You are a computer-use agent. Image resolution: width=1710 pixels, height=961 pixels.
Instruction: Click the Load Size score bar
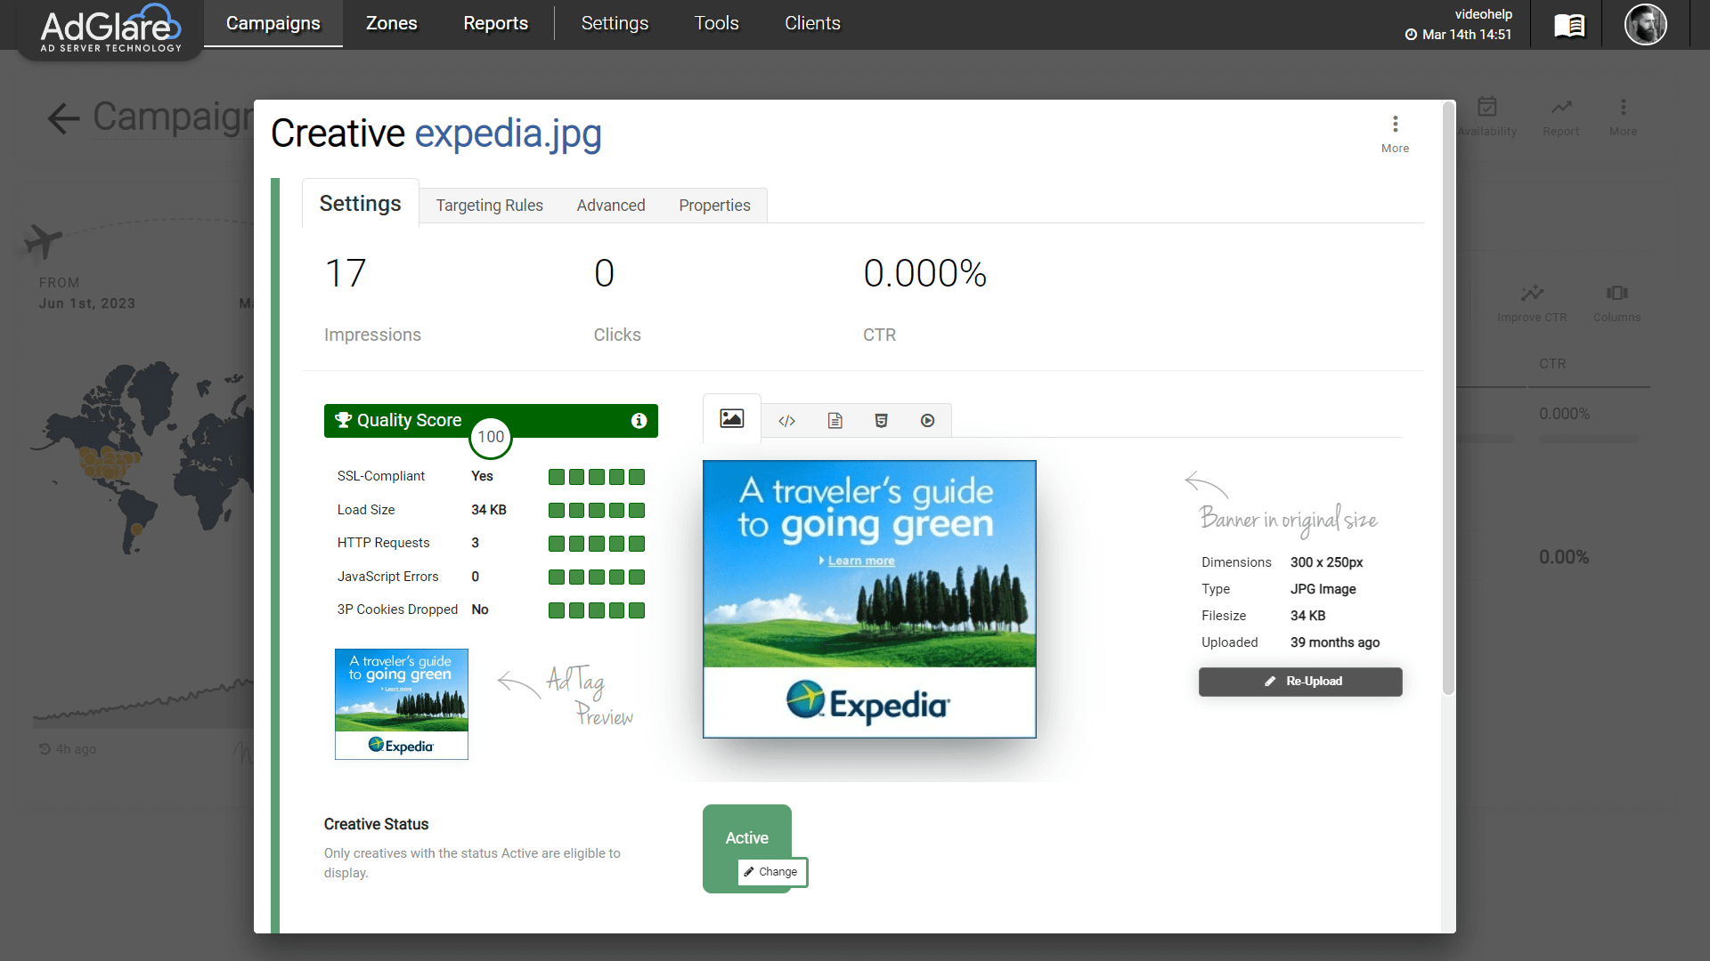click(x=596, y=511)
